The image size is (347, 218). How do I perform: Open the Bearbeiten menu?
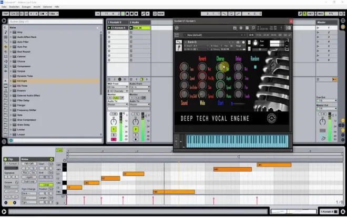(14, 7)
